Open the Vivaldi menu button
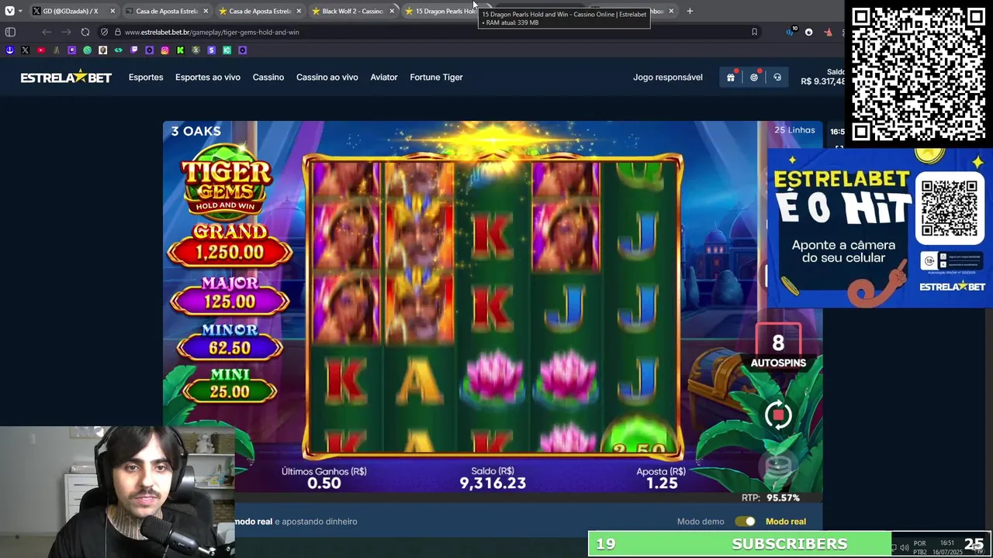The image size is (993, 558). [9, 11]
